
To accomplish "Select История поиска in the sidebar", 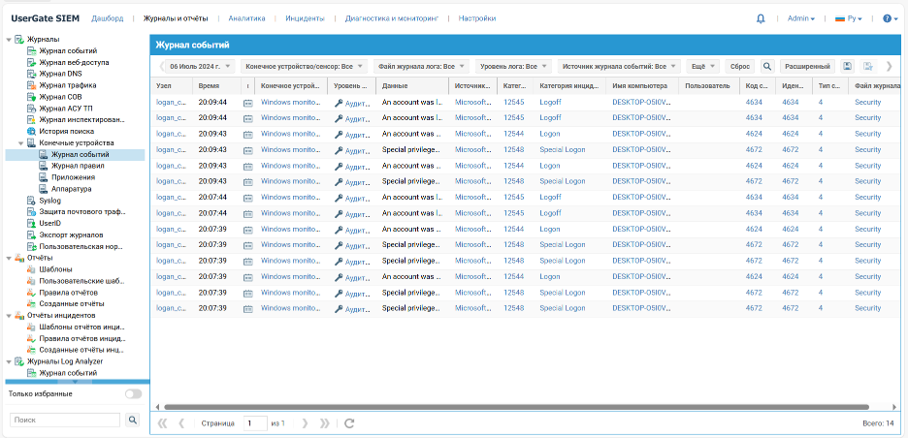I will point(66,131).
